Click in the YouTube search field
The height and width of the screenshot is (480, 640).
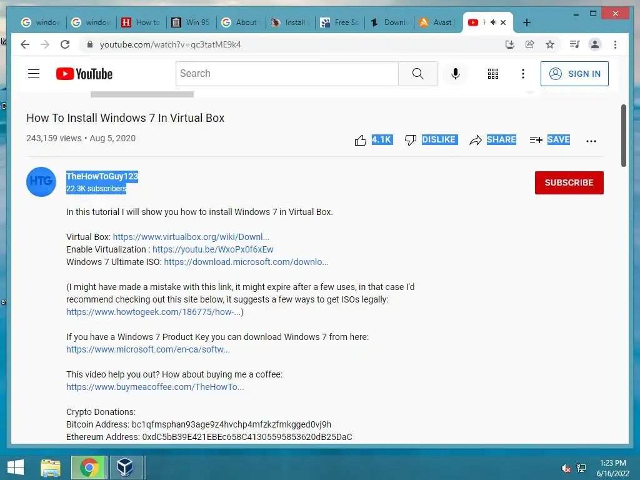(287, 74)
